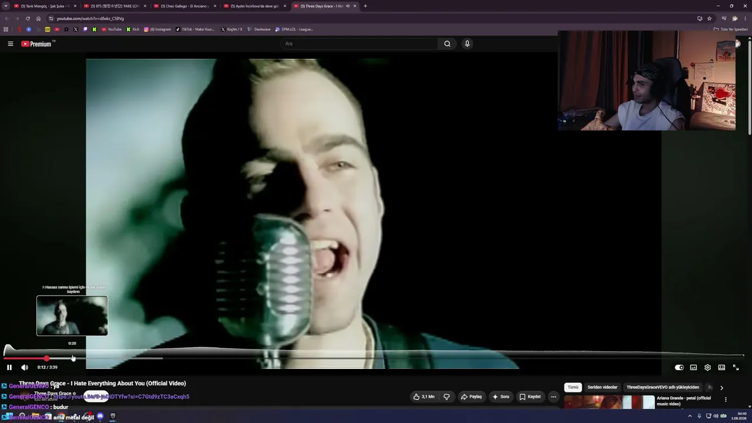Open the media controls icon in the toolbar

[724, 18]
